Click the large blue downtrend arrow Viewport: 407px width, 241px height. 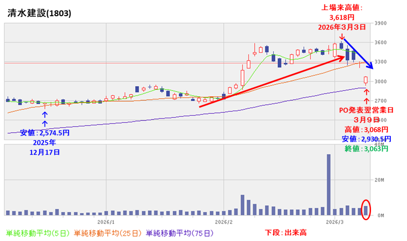tap(359, 53)
